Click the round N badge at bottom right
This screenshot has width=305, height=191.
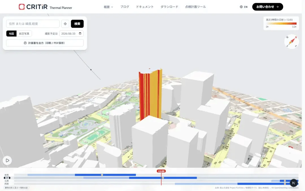(x=294, y=183)
